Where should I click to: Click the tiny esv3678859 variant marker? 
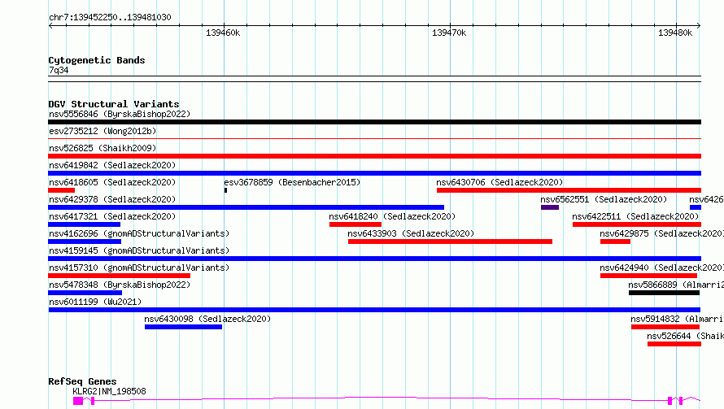click(226, 190)
